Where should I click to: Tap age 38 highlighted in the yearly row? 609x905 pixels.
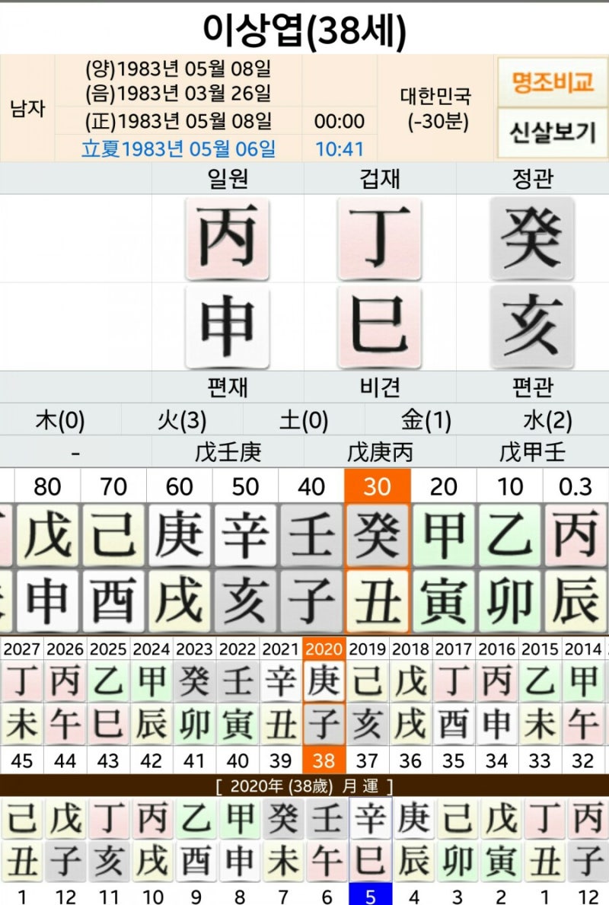coord(324,760)
